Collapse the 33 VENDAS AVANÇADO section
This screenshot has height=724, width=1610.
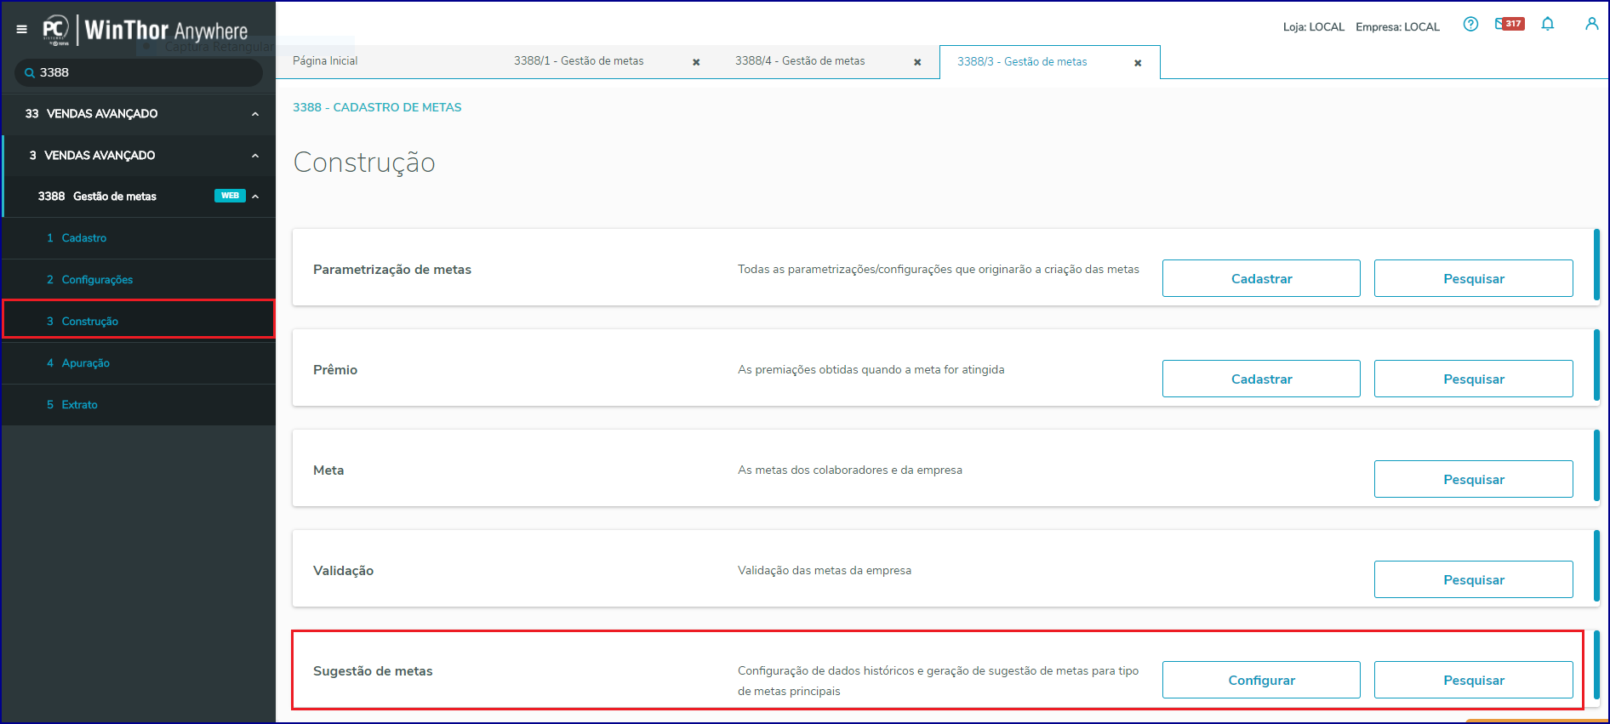(x=255, y=114)
